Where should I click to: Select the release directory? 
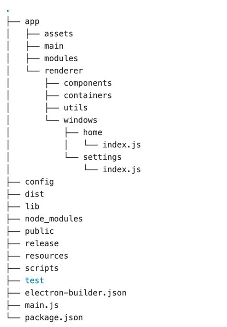coord(42,243)
